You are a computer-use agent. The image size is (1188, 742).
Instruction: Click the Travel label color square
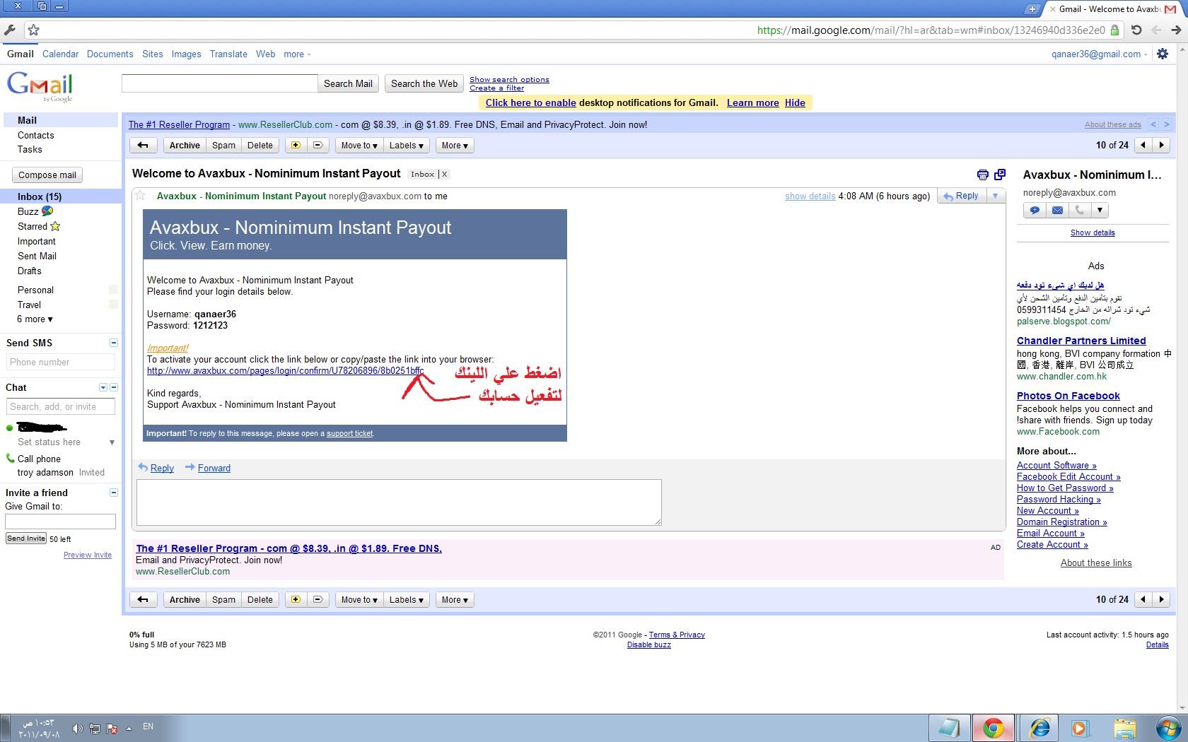[x=113, y=305]
